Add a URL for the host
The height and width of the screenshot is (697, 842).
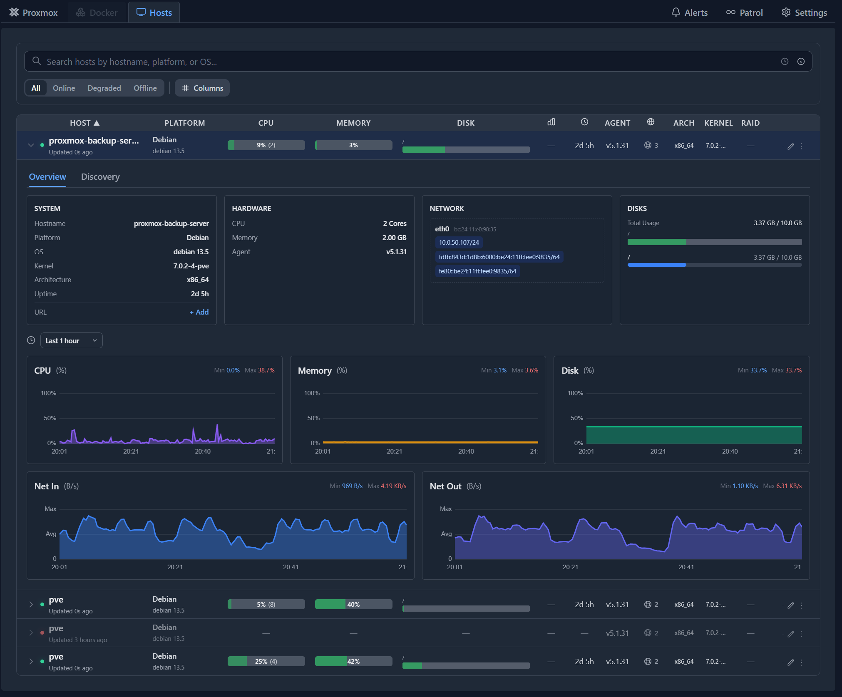click(199, 312)
